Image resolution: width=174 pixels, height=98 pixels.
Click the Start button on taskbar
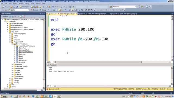coord(4,96)
